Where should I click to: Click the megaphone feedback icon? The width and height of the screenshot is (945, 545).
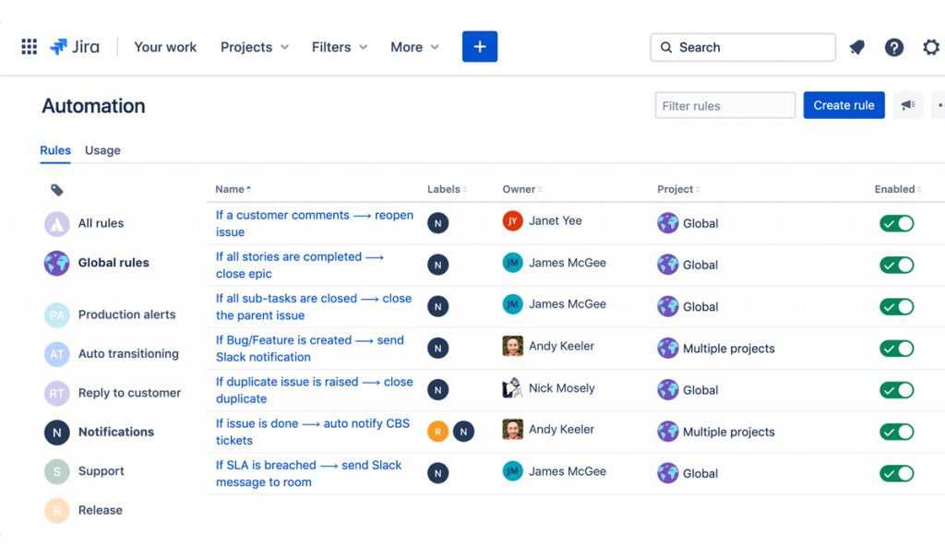[x=907, y=105]
